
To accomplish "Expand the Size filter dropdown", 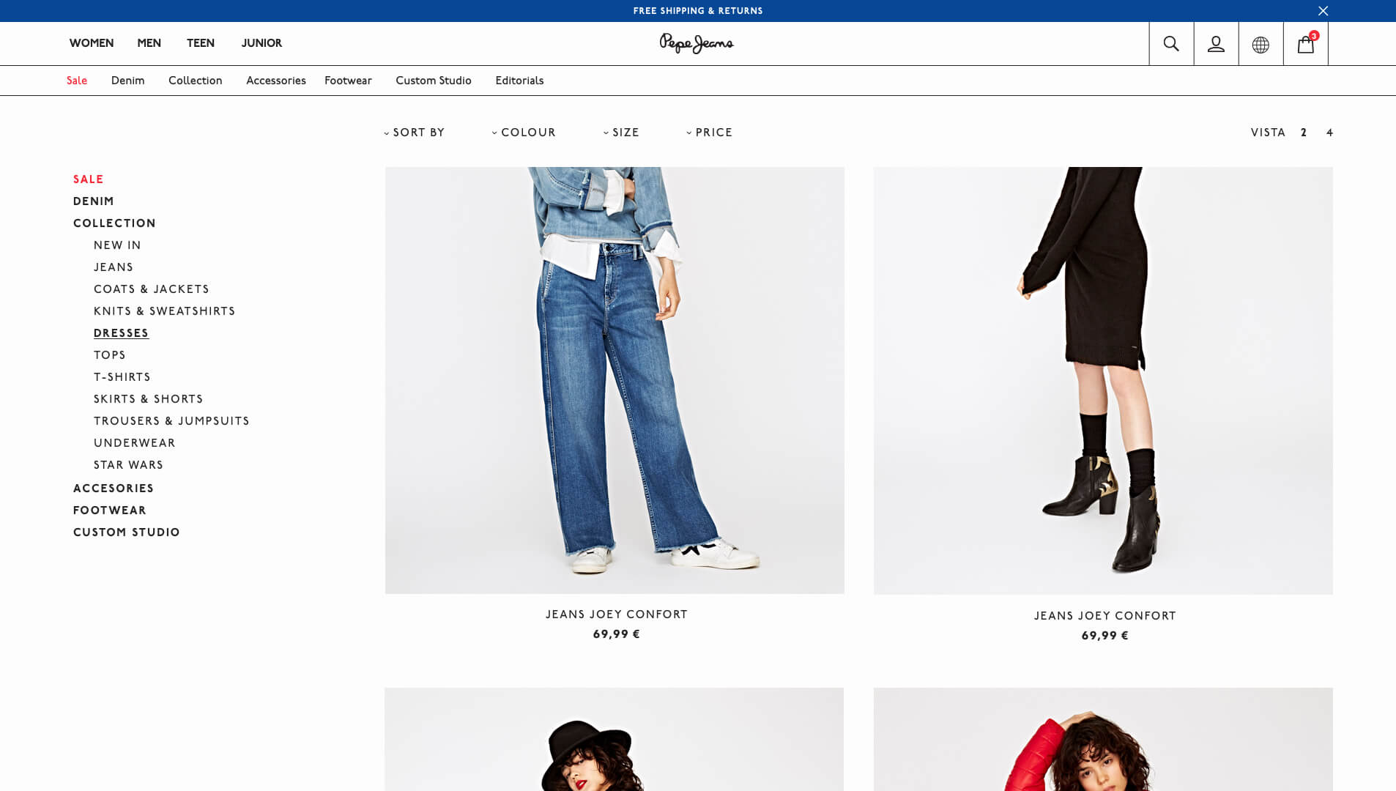I will pyautogui.click(x=621, y=133).
